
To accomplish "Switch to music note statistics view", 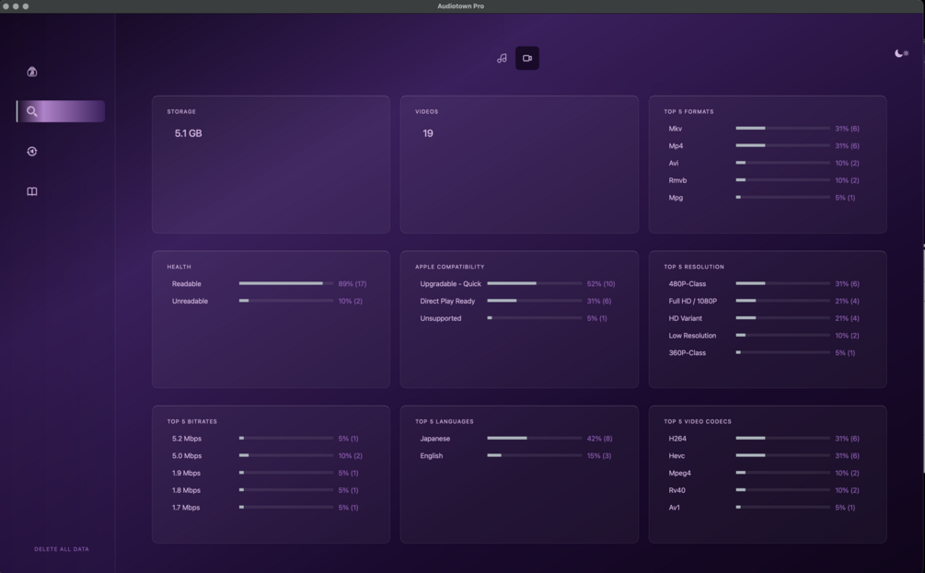I will (502, 58).
